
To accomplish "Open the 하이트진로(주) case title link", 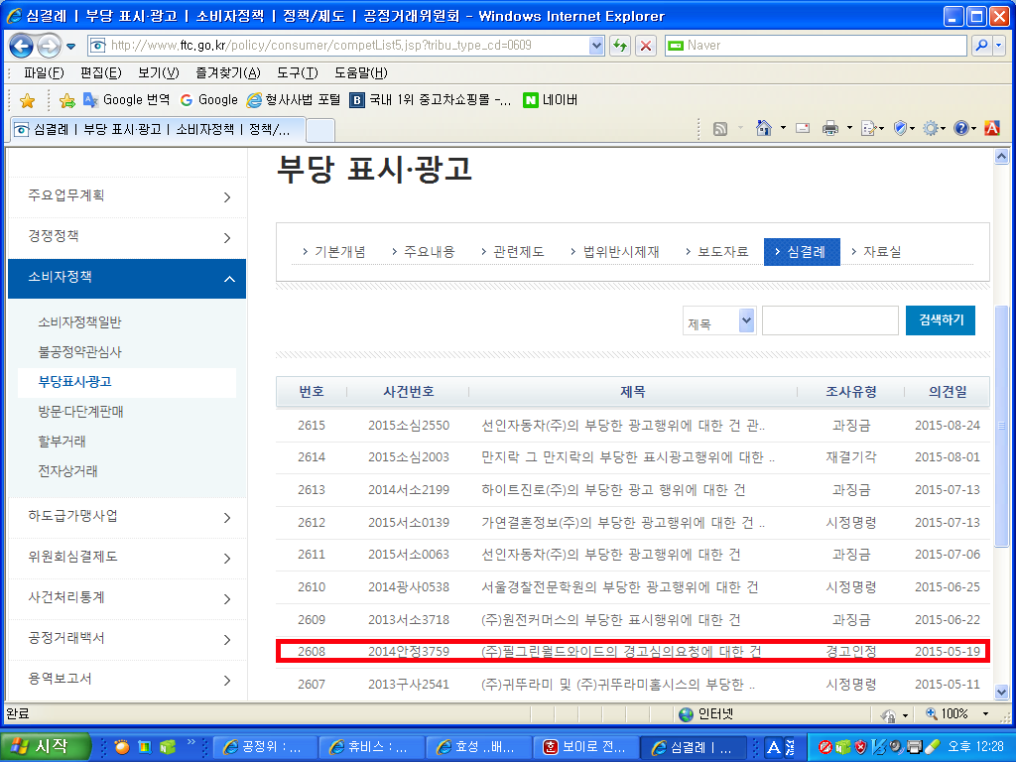I will click(x=613, y=490).
